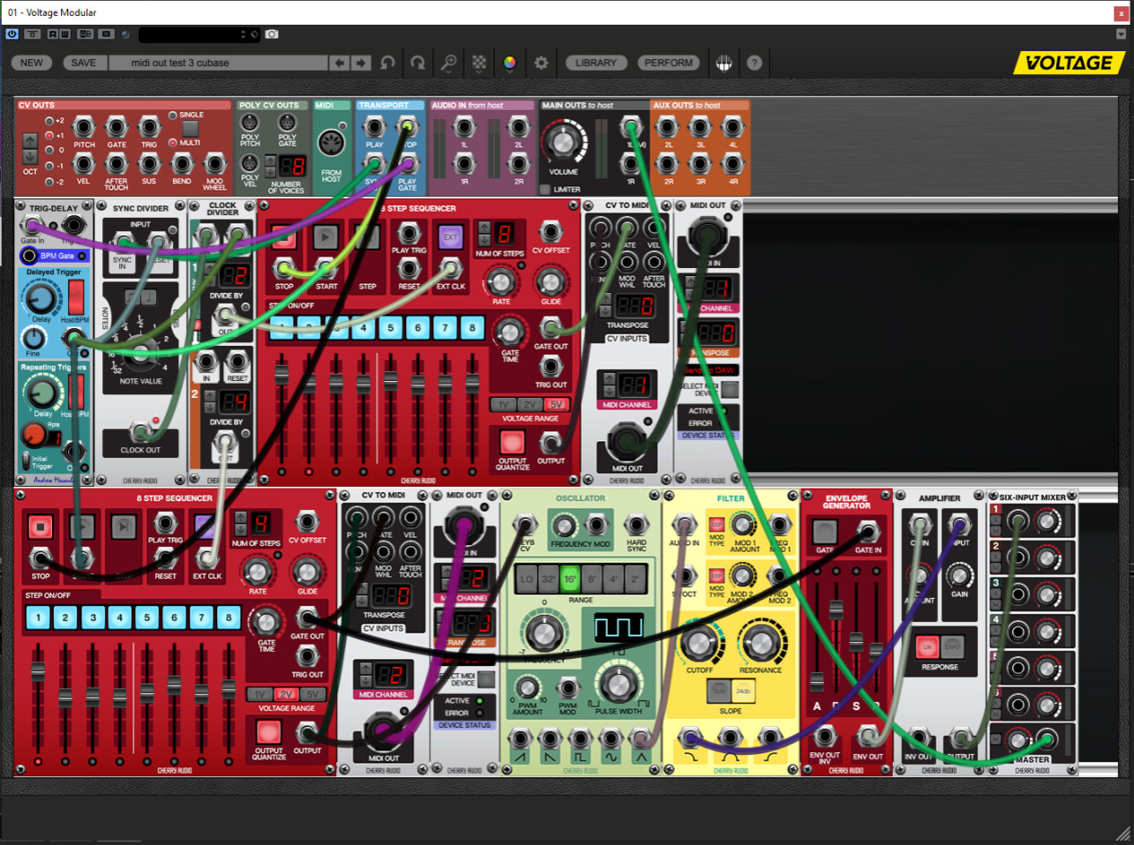This screenshot has width=1134, height=845.
Task: Click the 2L jack in Audio In
Action: pos(519,127)
